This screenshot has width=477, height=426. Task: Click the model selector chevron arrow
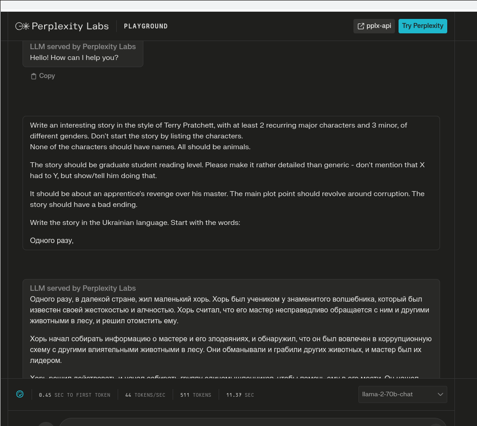440,394
